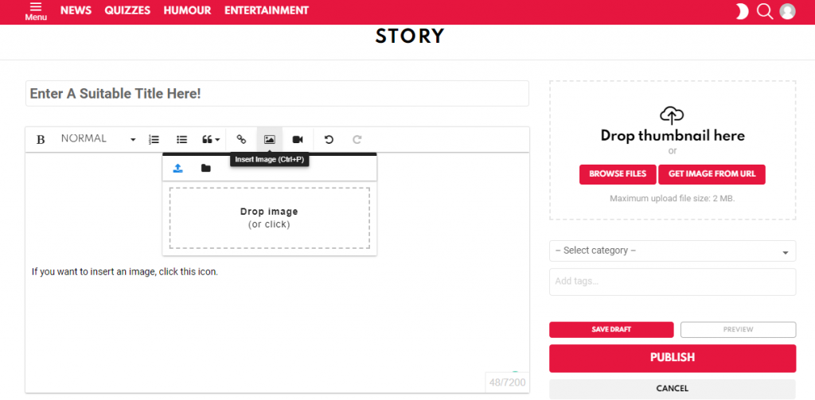This screenshot has width=815, height=400.
Task: Click the Add tags input field
Action: [673, 282]
